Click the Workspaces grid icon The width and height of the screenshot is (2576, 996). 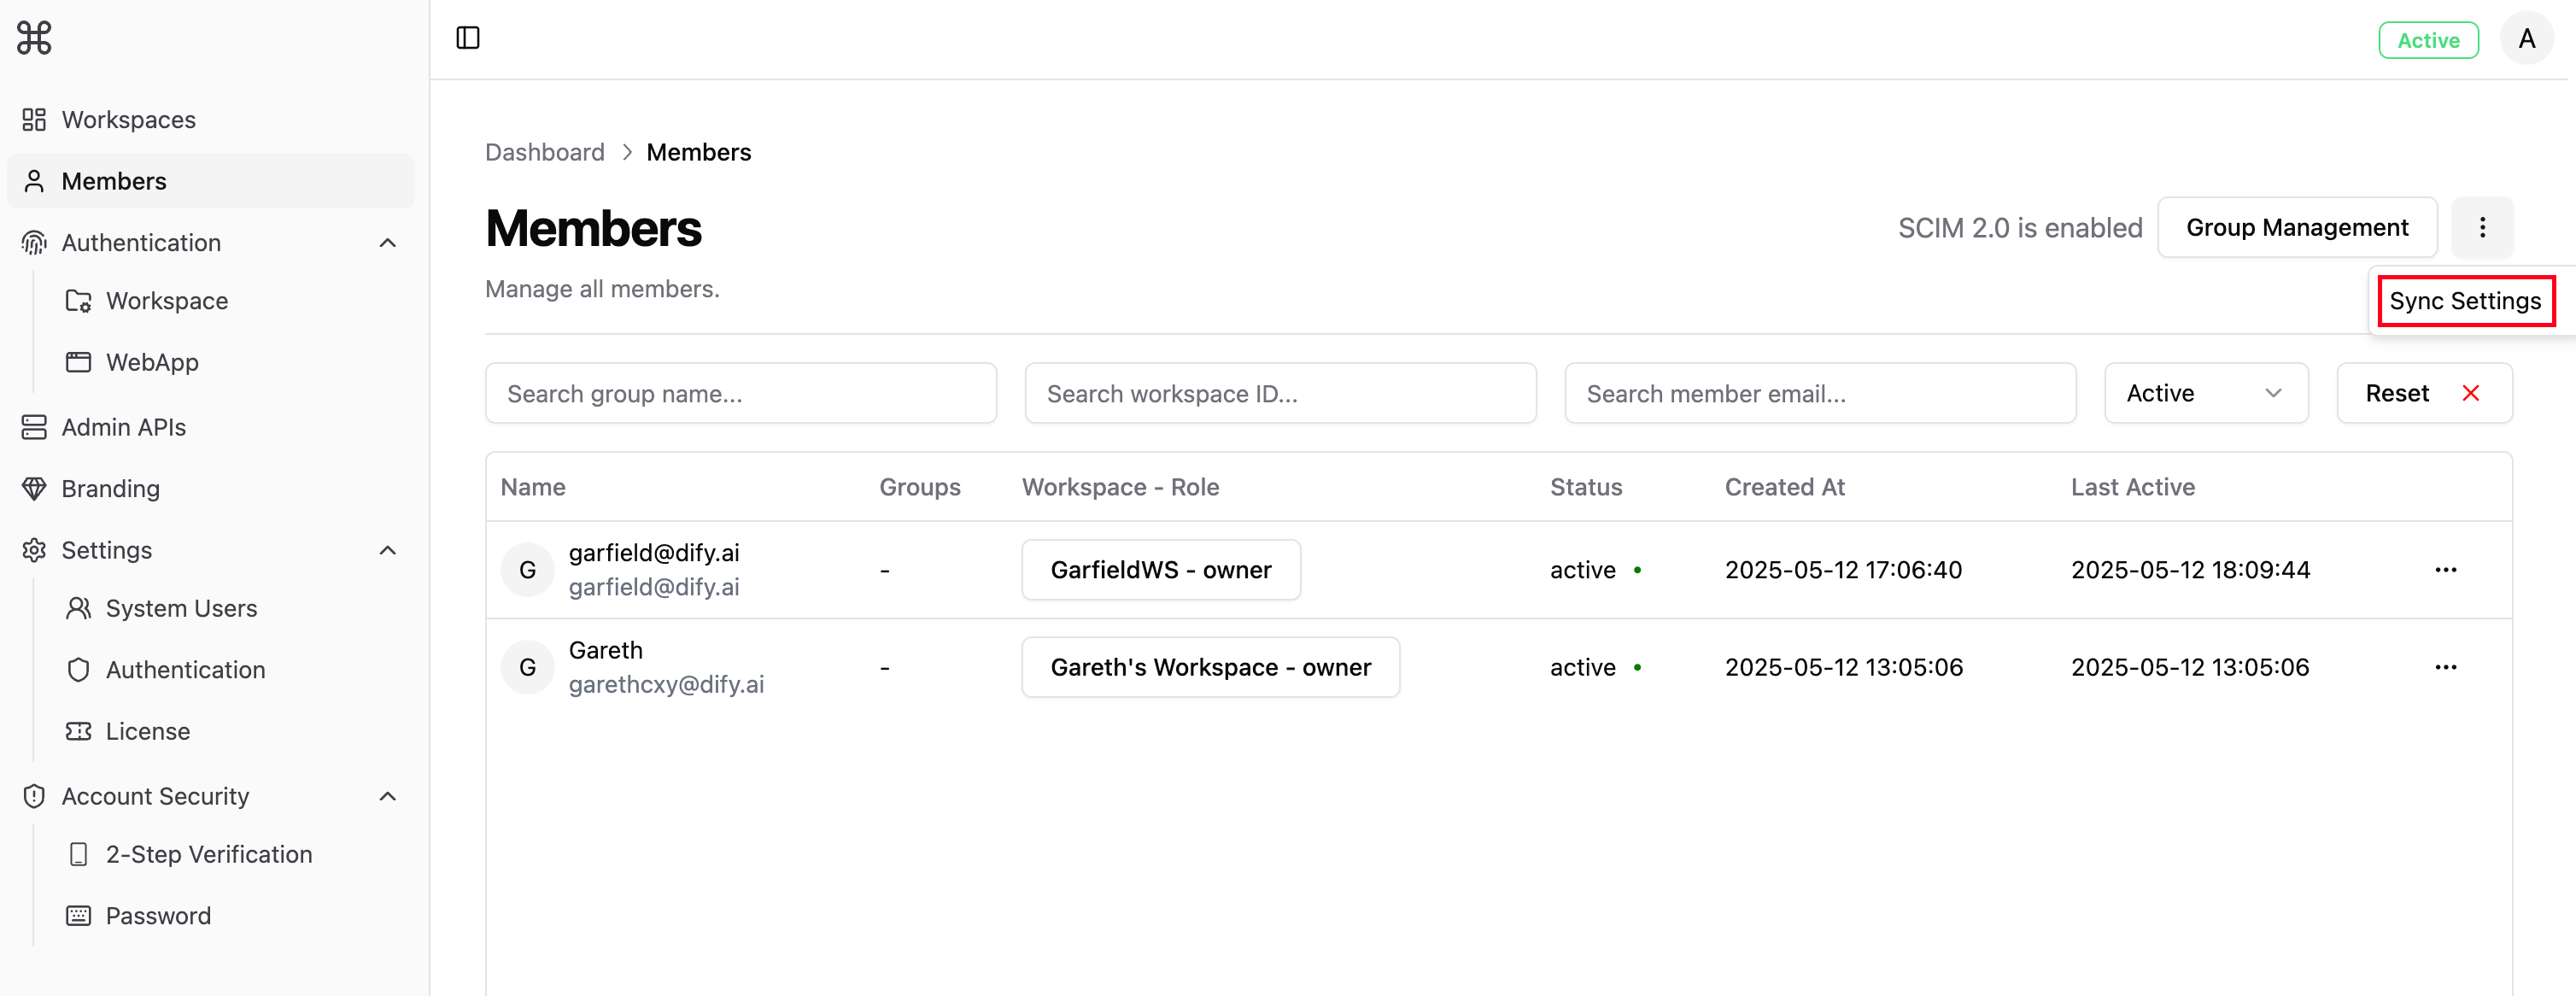[34, 120]
